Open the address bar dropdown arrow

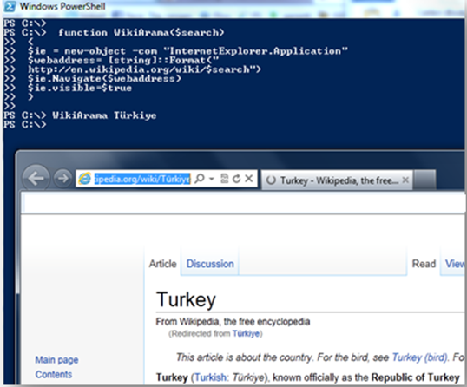[212, 179]
